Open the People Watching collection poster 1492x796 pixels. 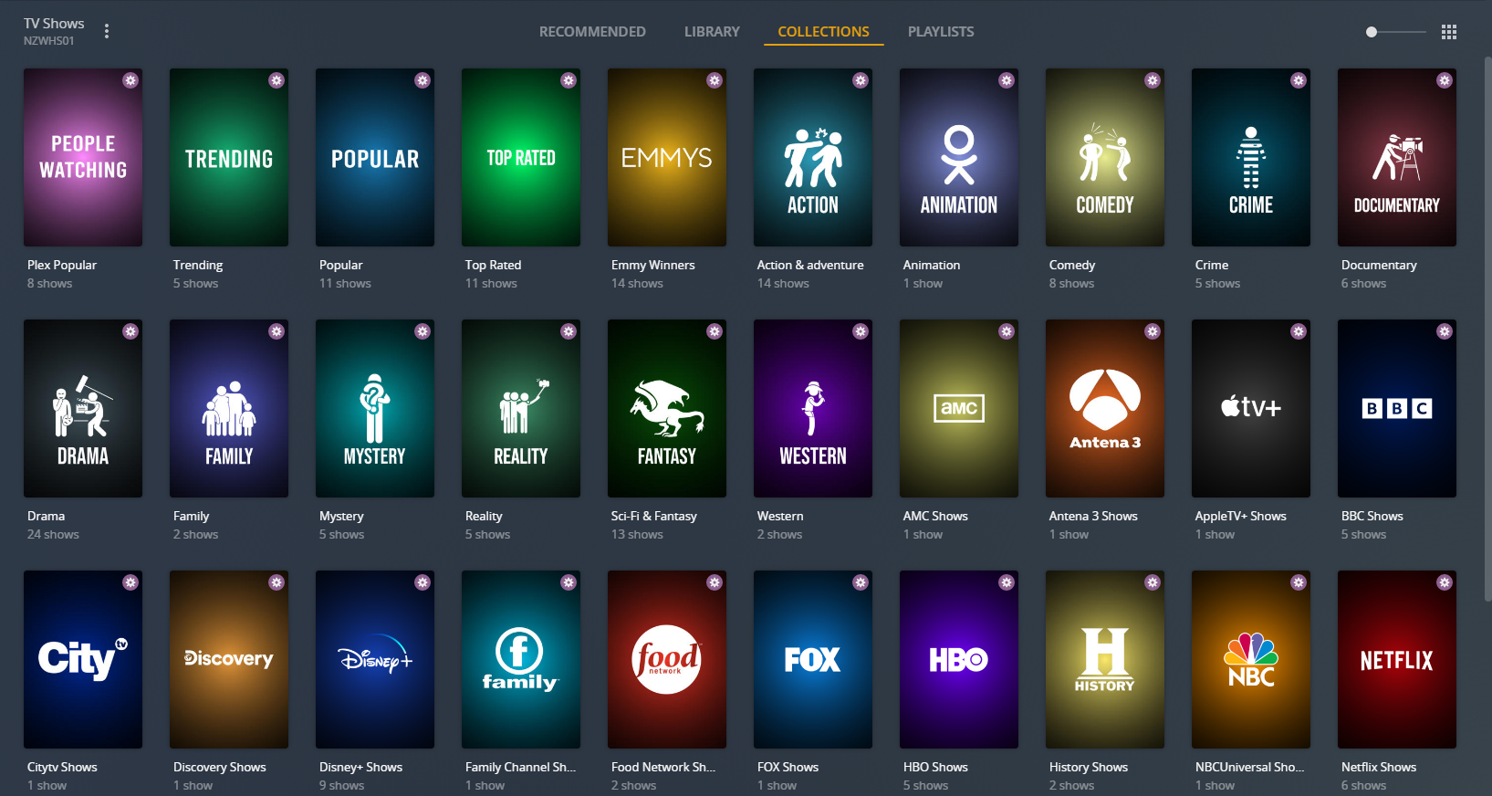click(83, 157)
